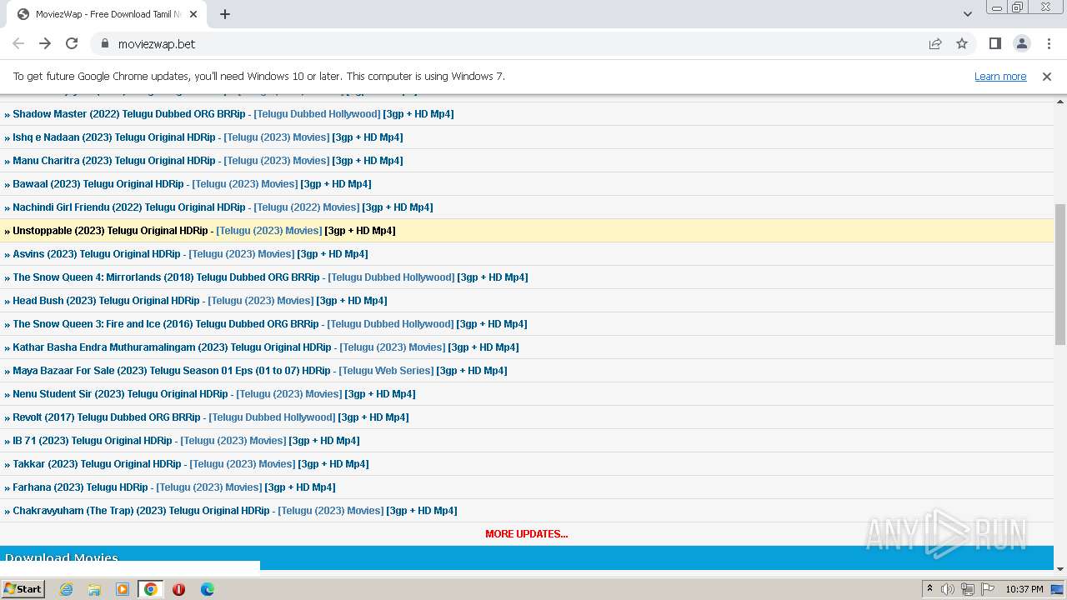Open the Chrome profile avatar menu
This screenshot has height=600, width=1067.
pyautogui.click(x=1021, y=43)
